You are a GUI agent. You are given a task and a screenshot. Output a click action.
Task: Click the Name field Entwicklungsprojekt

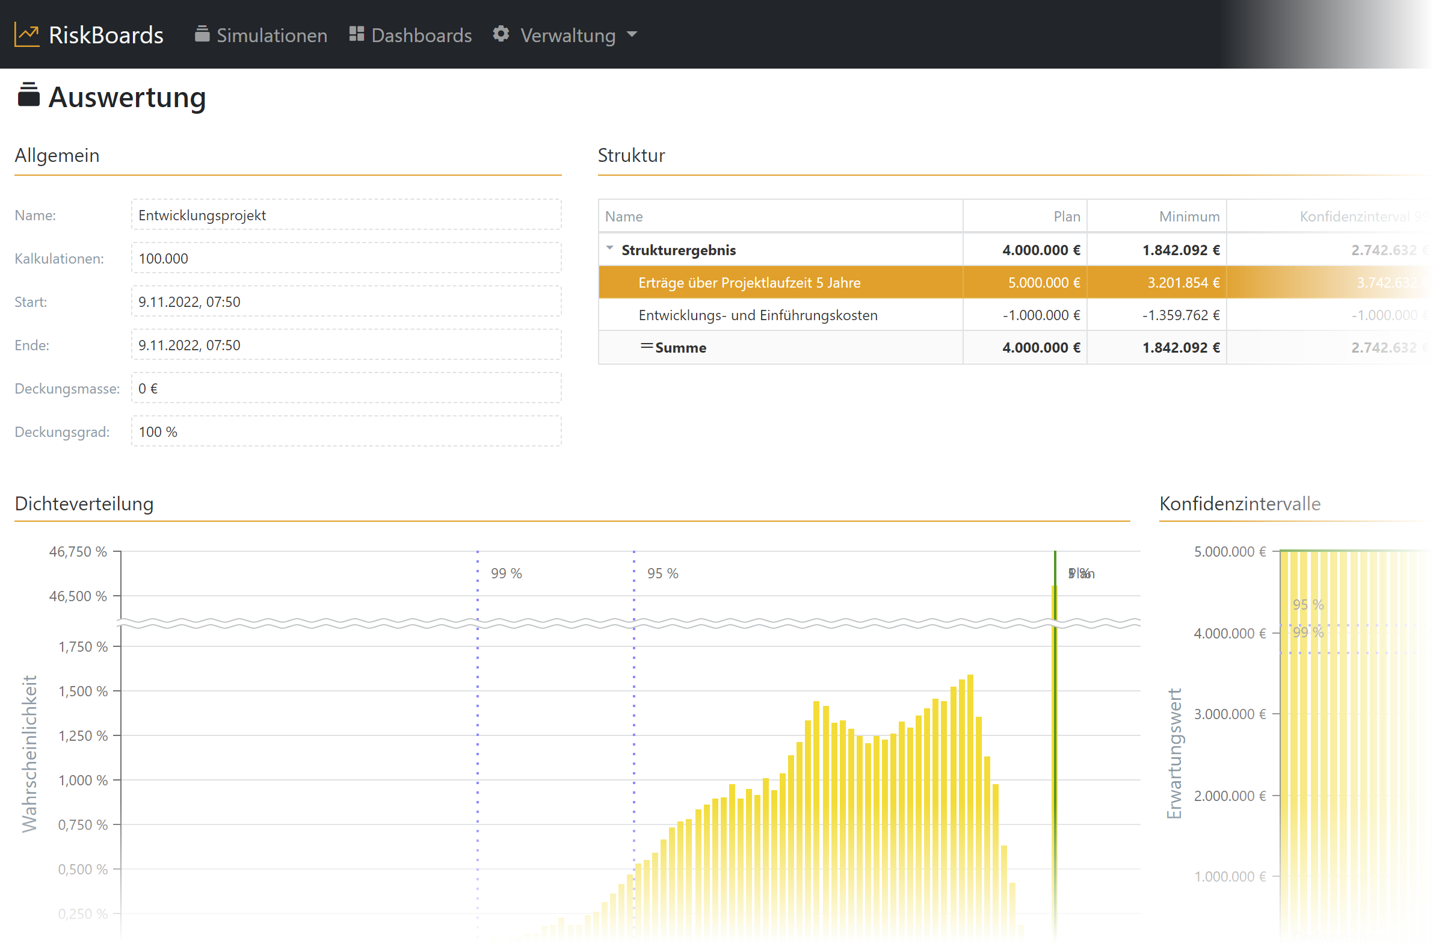(346, 215)
